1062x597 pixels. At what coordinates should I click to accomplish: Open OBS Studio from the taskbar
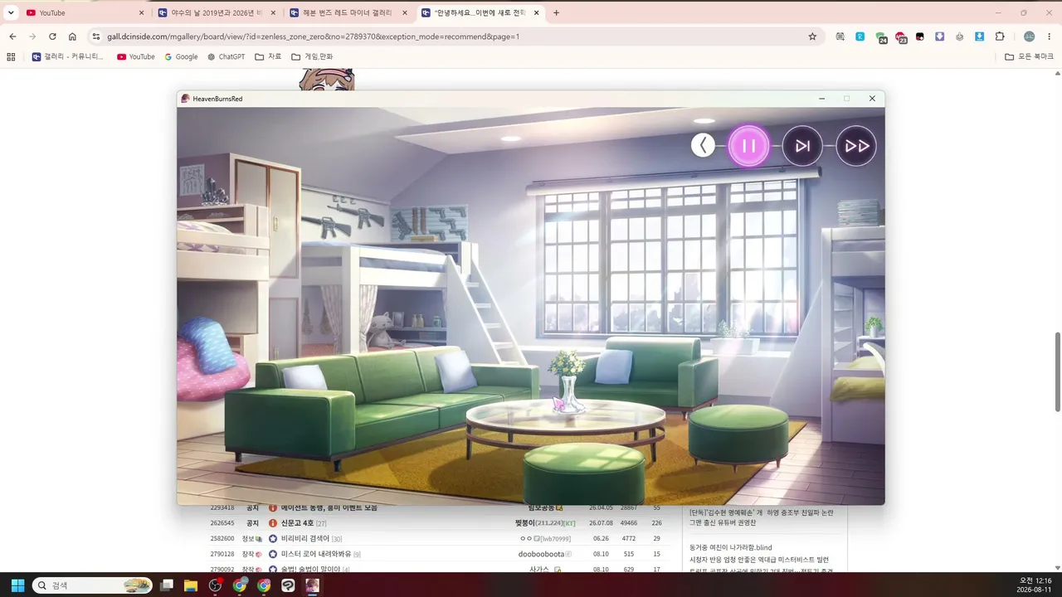click(x=216, y=585)
